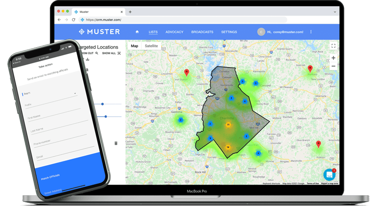
Task: Click the cluster marker labeled 14
Action: (x=228, y=147)
